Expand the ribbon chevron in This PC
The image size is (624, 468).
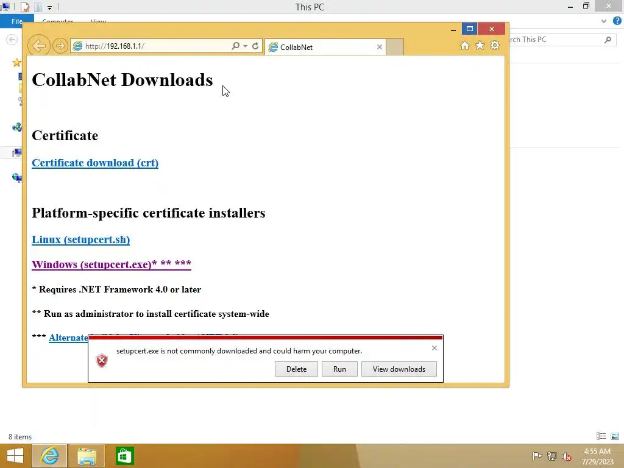tap(604, 21)
